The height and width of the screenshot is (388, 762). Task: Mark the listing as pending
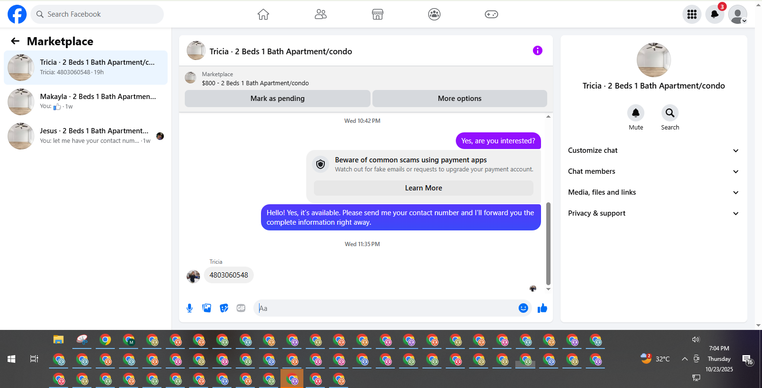278,99
